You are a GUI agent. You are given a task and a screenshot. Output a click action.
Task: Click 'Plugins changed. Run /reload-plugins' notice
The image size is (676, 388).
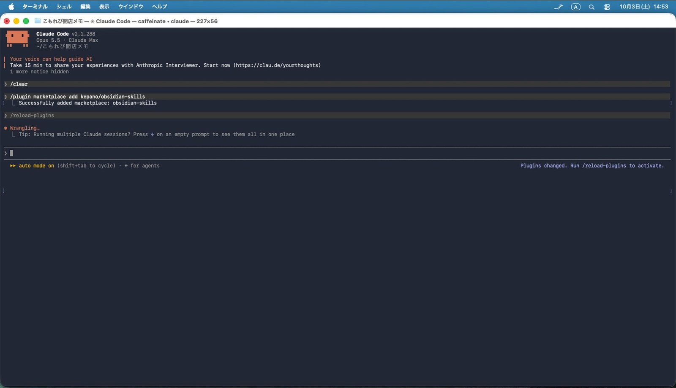pyautogui.click(x=592, y=166)
